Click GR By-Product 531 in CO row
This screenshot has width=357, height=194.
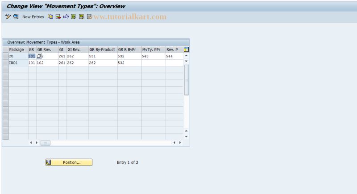click(x=103, y=56)
